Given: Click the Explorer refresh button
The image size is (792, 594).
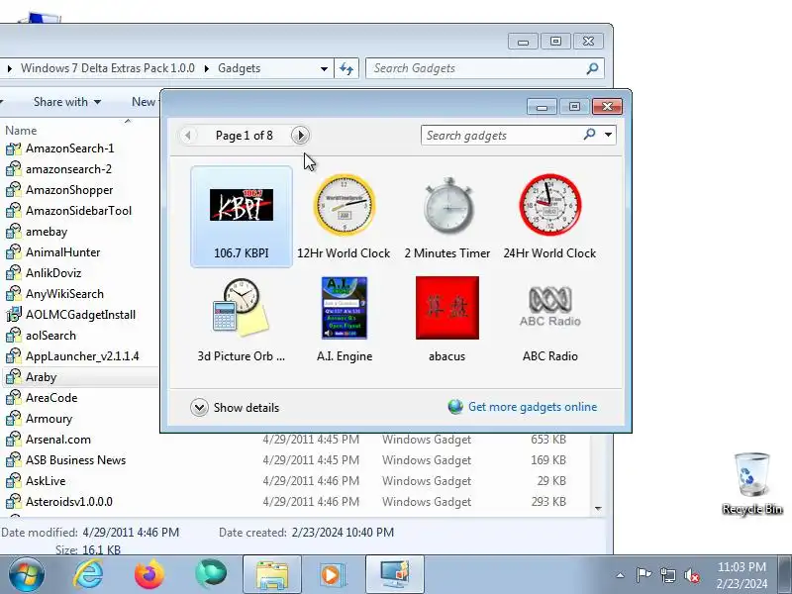Looking at the screenshot, I should (x=346, y=68).
